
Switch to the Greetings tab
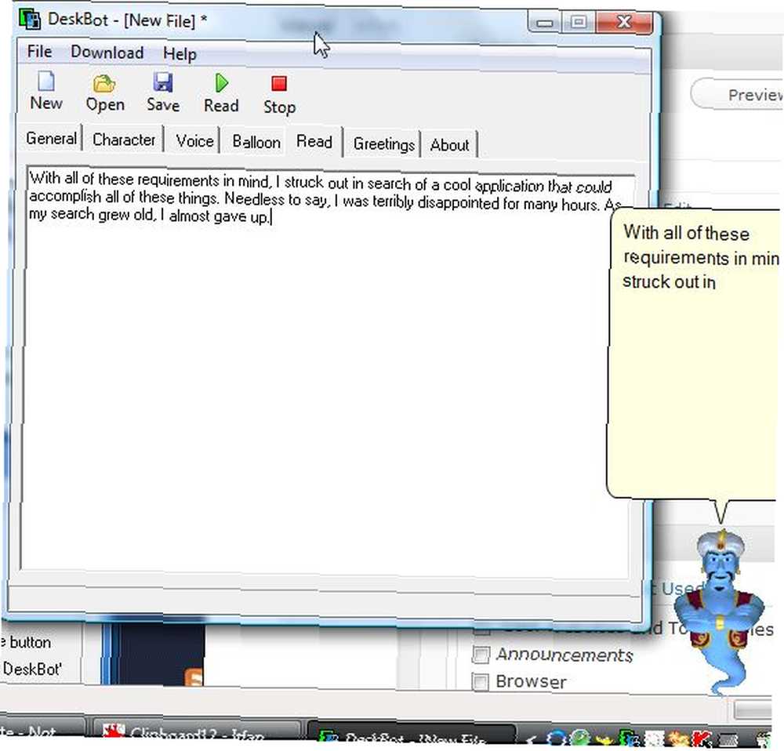click(383, 144)
